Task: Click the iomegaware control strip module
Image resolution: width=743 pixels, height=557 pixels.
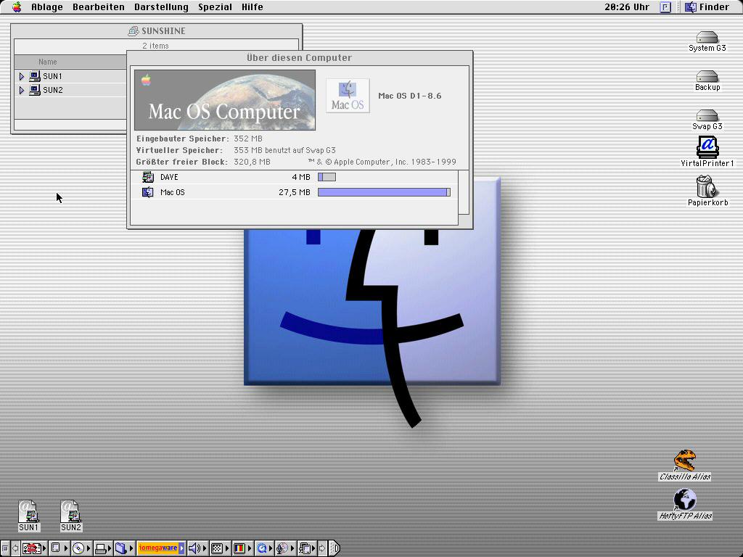Action: click(x=158, y=548)
